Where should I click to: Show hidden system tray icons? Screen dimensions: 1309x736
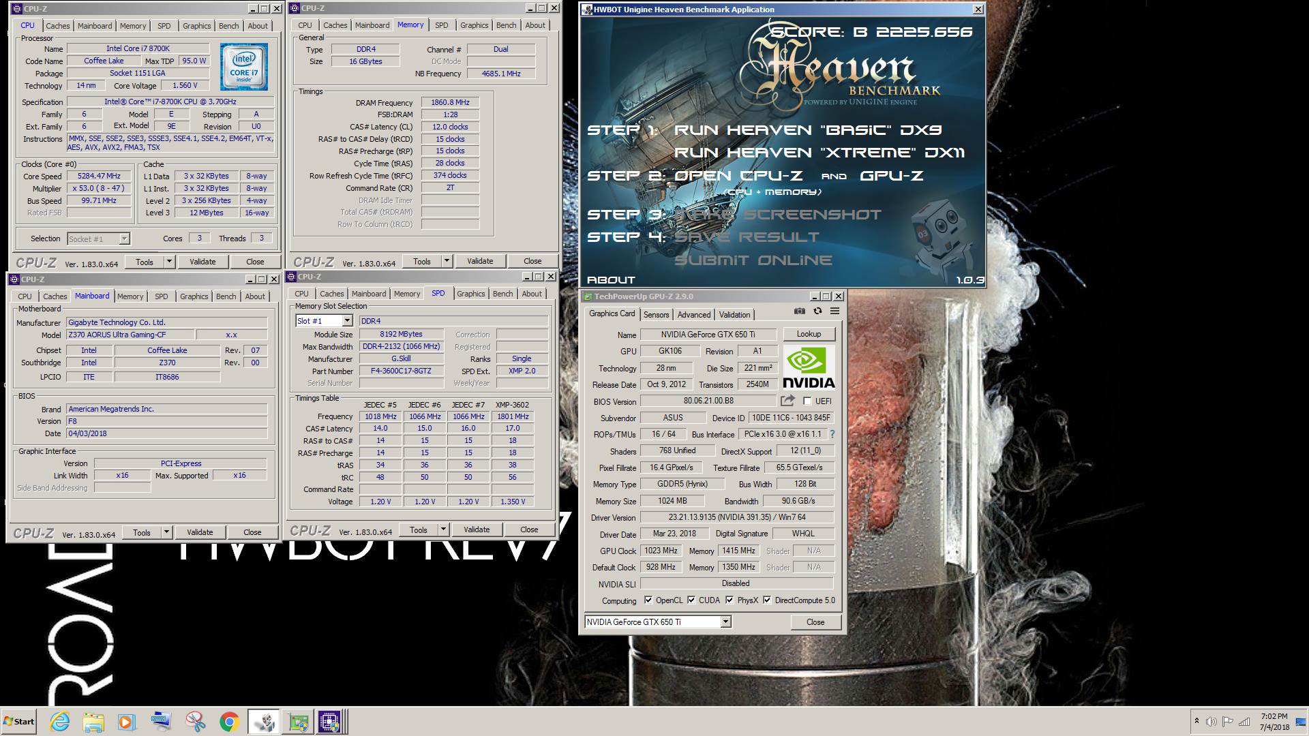[x=1196, y=721]
